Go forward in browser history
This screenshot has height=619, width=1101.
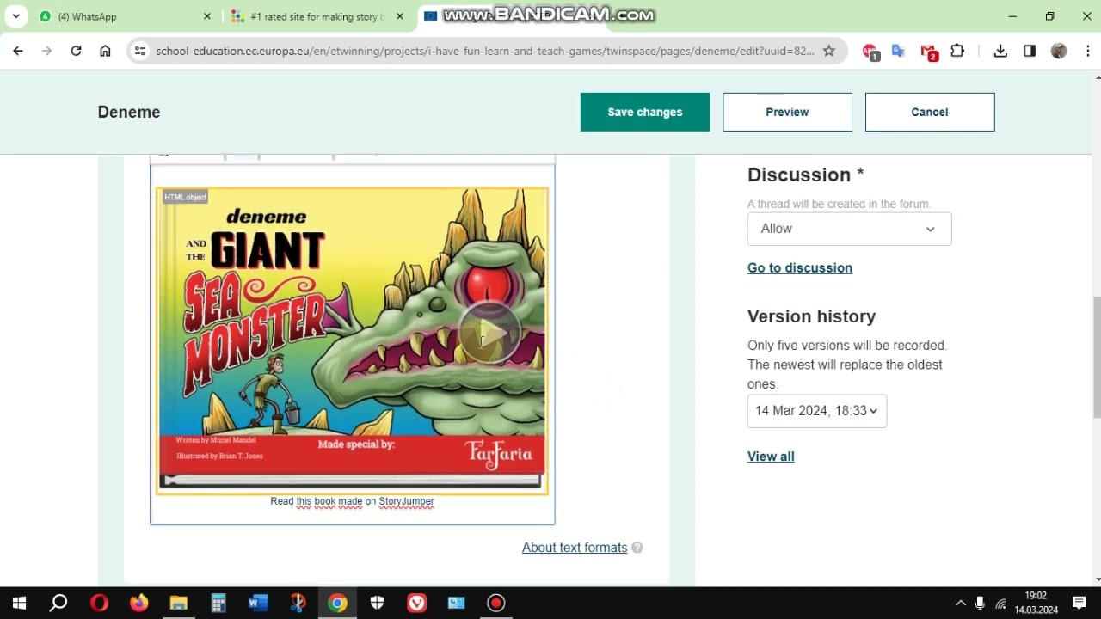coord(47,52)
